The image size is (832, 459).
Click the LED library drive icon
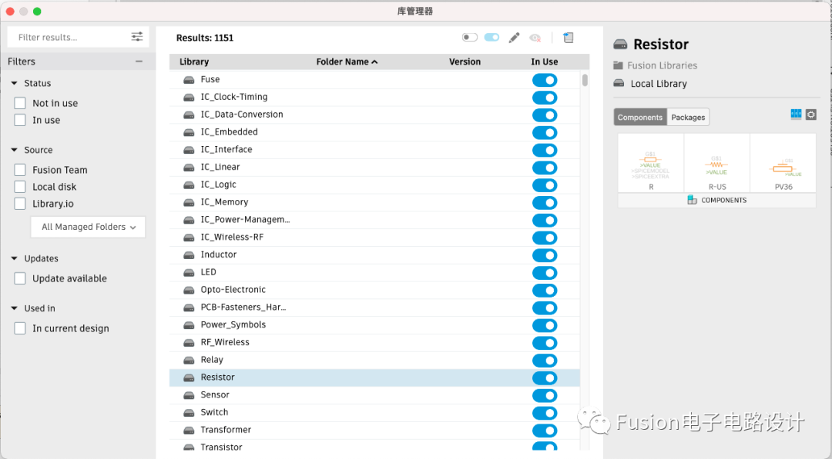pos(189,273)
